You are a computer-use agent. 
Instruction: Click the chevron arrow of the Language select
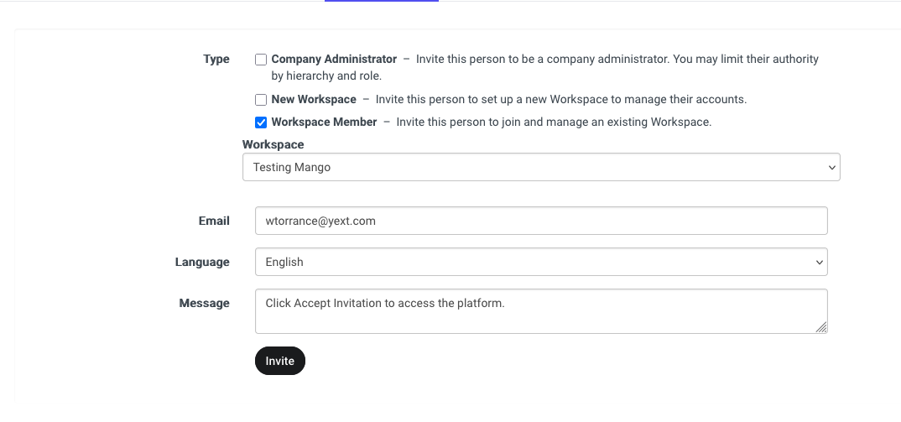(819, 262)
